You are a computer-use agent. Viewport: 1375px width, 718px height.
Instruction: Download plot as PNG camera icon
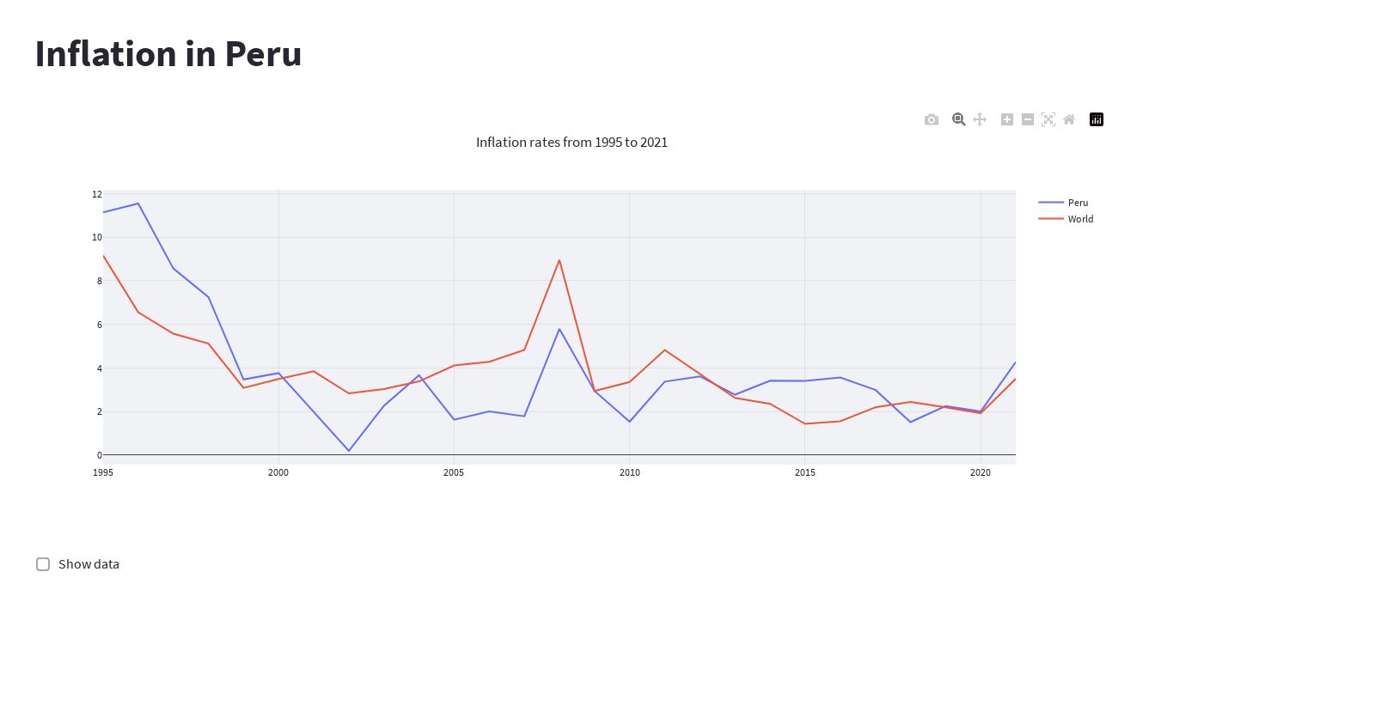click(x=932, y=119)
